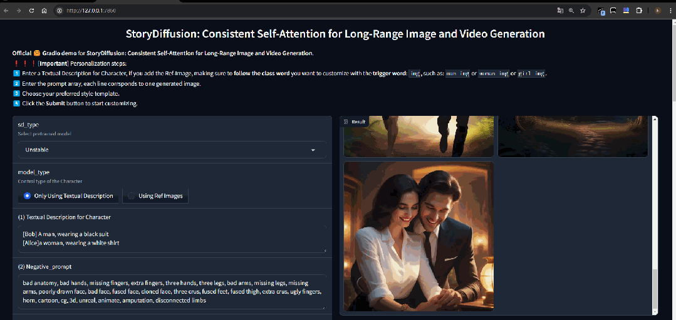Open the first extension icon with blue badge
Viewport: 676px width, 320px height.
[x=601, y=11]
